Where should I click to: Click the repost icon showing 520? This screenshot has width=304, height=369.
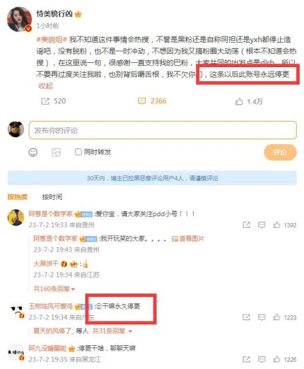(x=45, y=101)
